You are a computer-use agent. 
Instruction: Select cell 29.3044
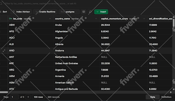(124, 25)
